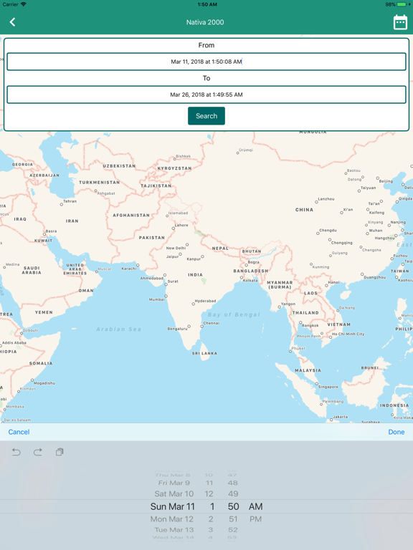413x550 pixels.
Task: Click Bay of Bengal label
Action: [234, 314]
